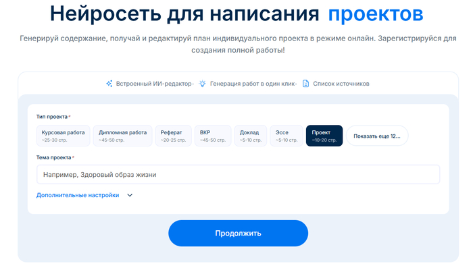
Task: Click the Встроенный ИИ-редактор feature label
Action: (x=153, y=84)
